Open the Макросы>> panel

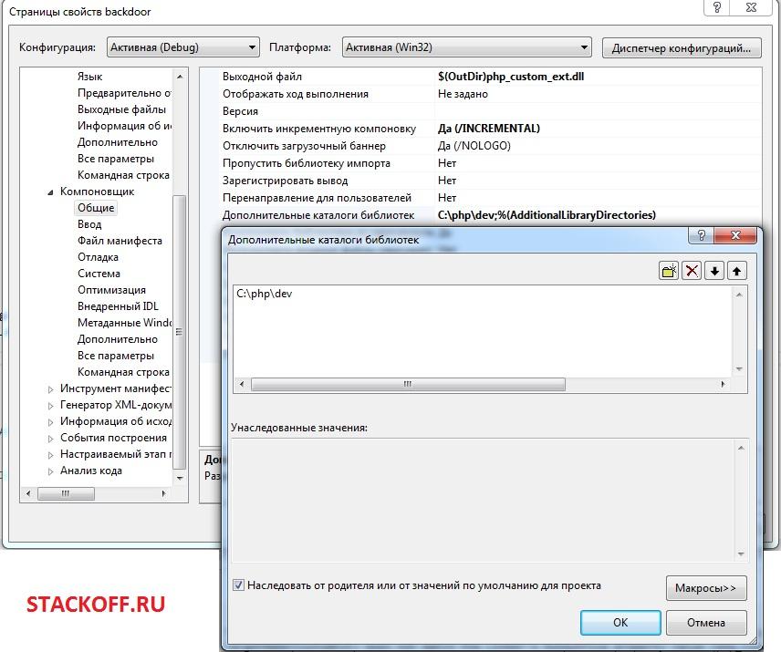coord(706,588)
